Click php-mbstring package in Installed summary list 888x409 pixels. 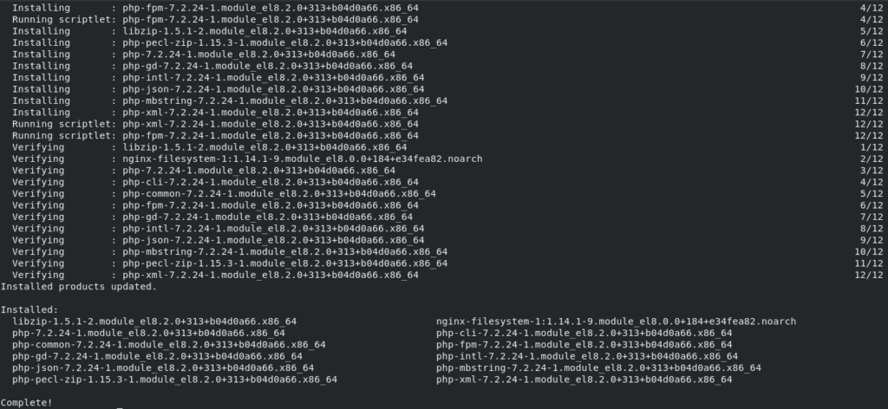(x=598, y=367)
